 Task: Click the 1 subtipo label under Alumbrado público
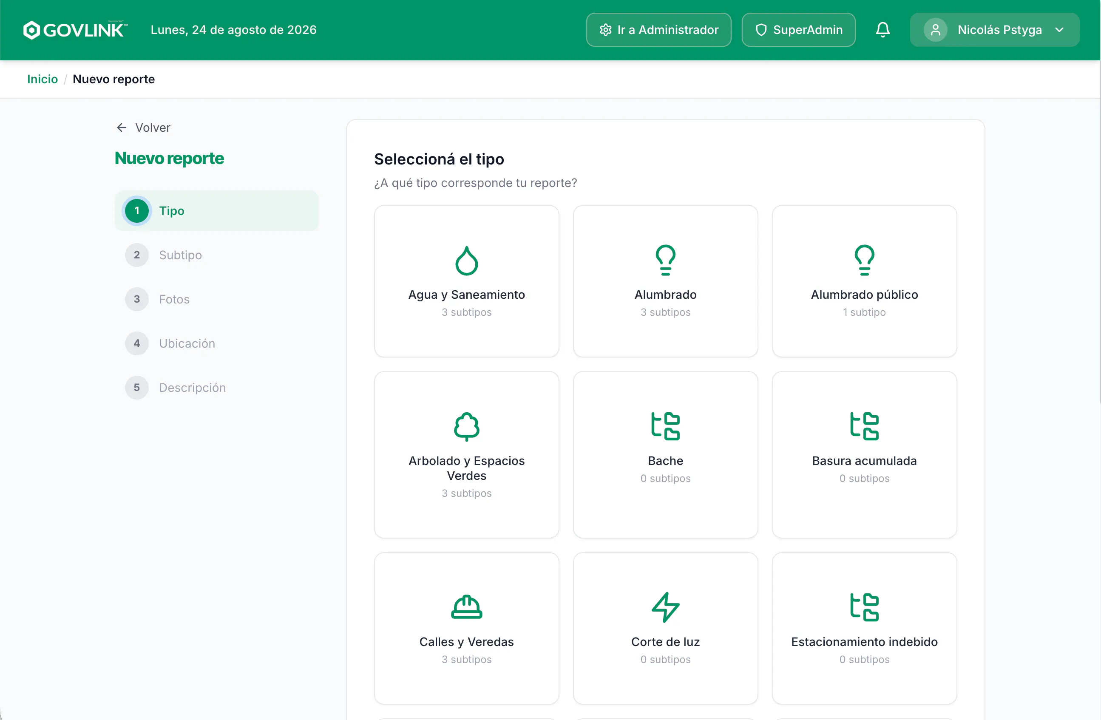864,312
